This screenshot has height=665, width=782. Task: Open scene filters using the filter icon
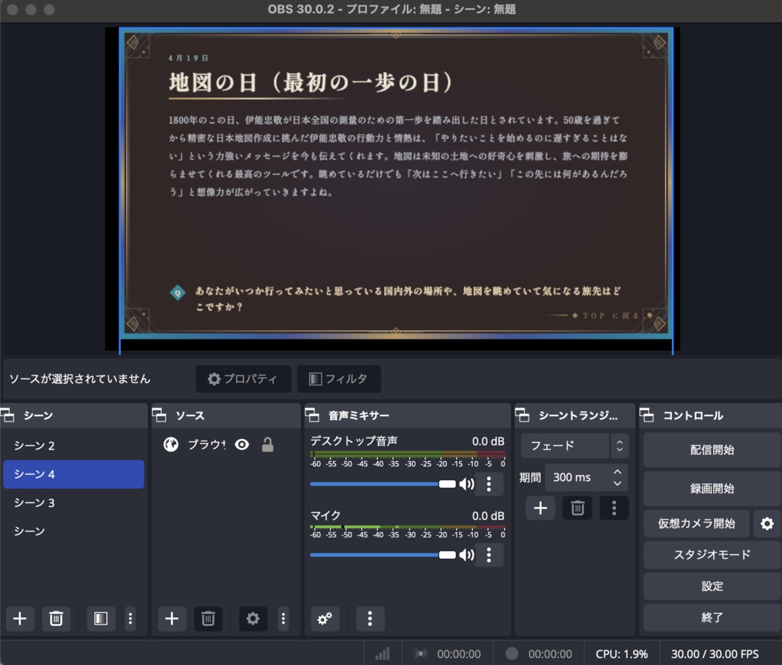[100, 618]
